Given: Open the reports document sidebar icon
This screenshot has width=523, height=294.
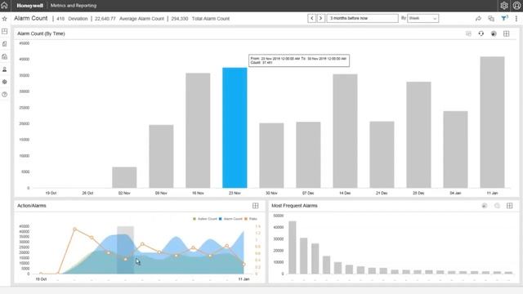Looking at the screenshot, I should tap(5, 43).
